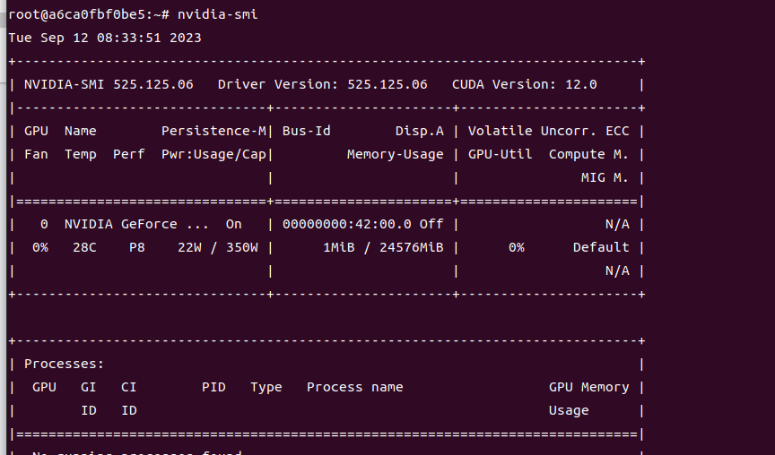Click the Bus-Id column header
Viewport: 775px width, 455px height.
(x=307, y=132)
